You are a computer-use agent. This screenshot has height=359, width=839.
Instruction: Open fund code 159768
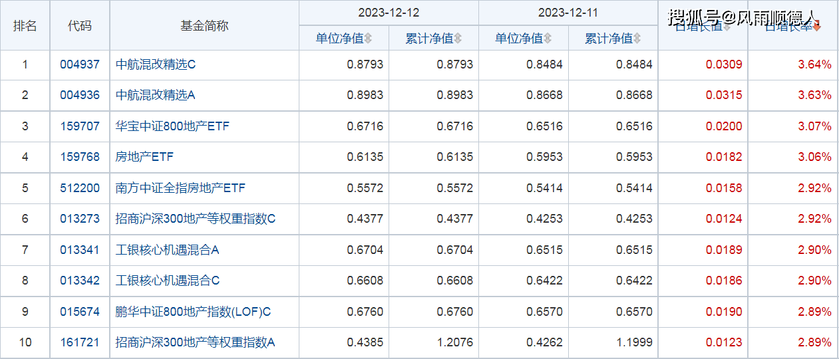[80, 157]
